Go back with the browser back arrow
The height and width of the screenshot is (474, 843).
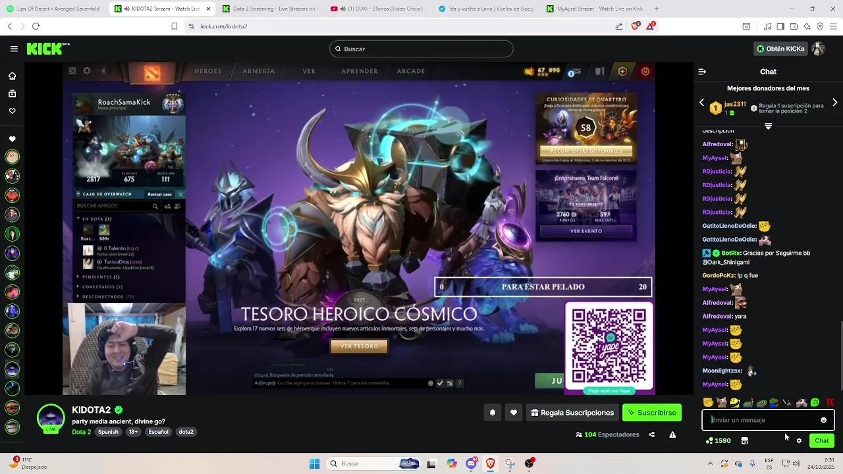click(9, 26)
